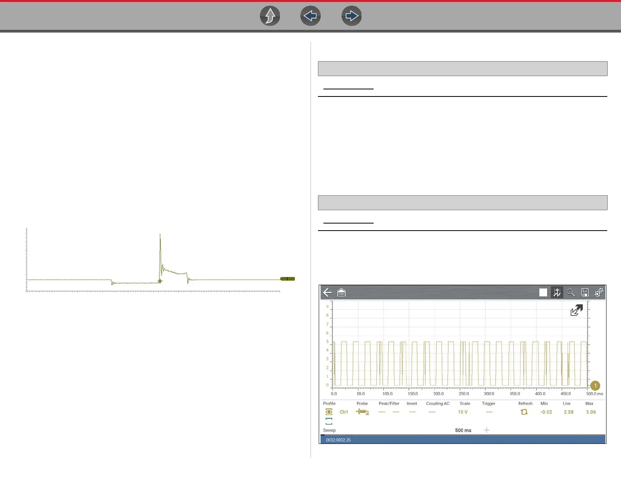Toggle the Invert setting for Ch1
Image resolution: width=621 pixels, height=480 pixels.
[412, 412]
